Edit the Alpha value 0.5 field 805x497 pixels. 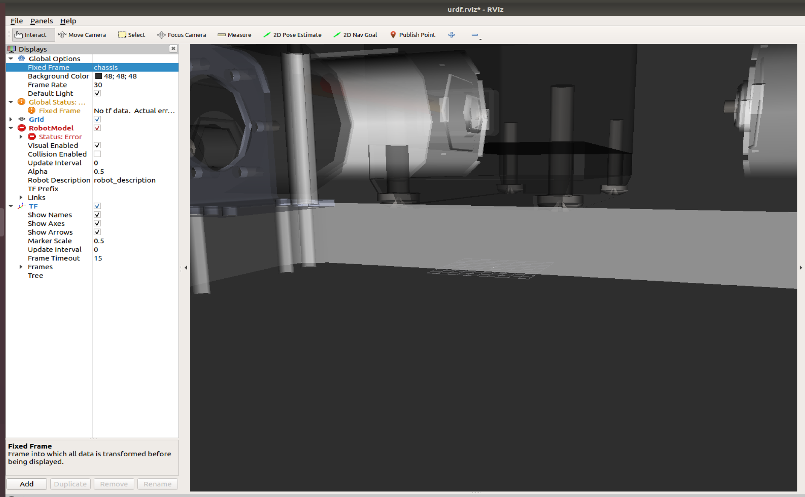click(135, 171)
